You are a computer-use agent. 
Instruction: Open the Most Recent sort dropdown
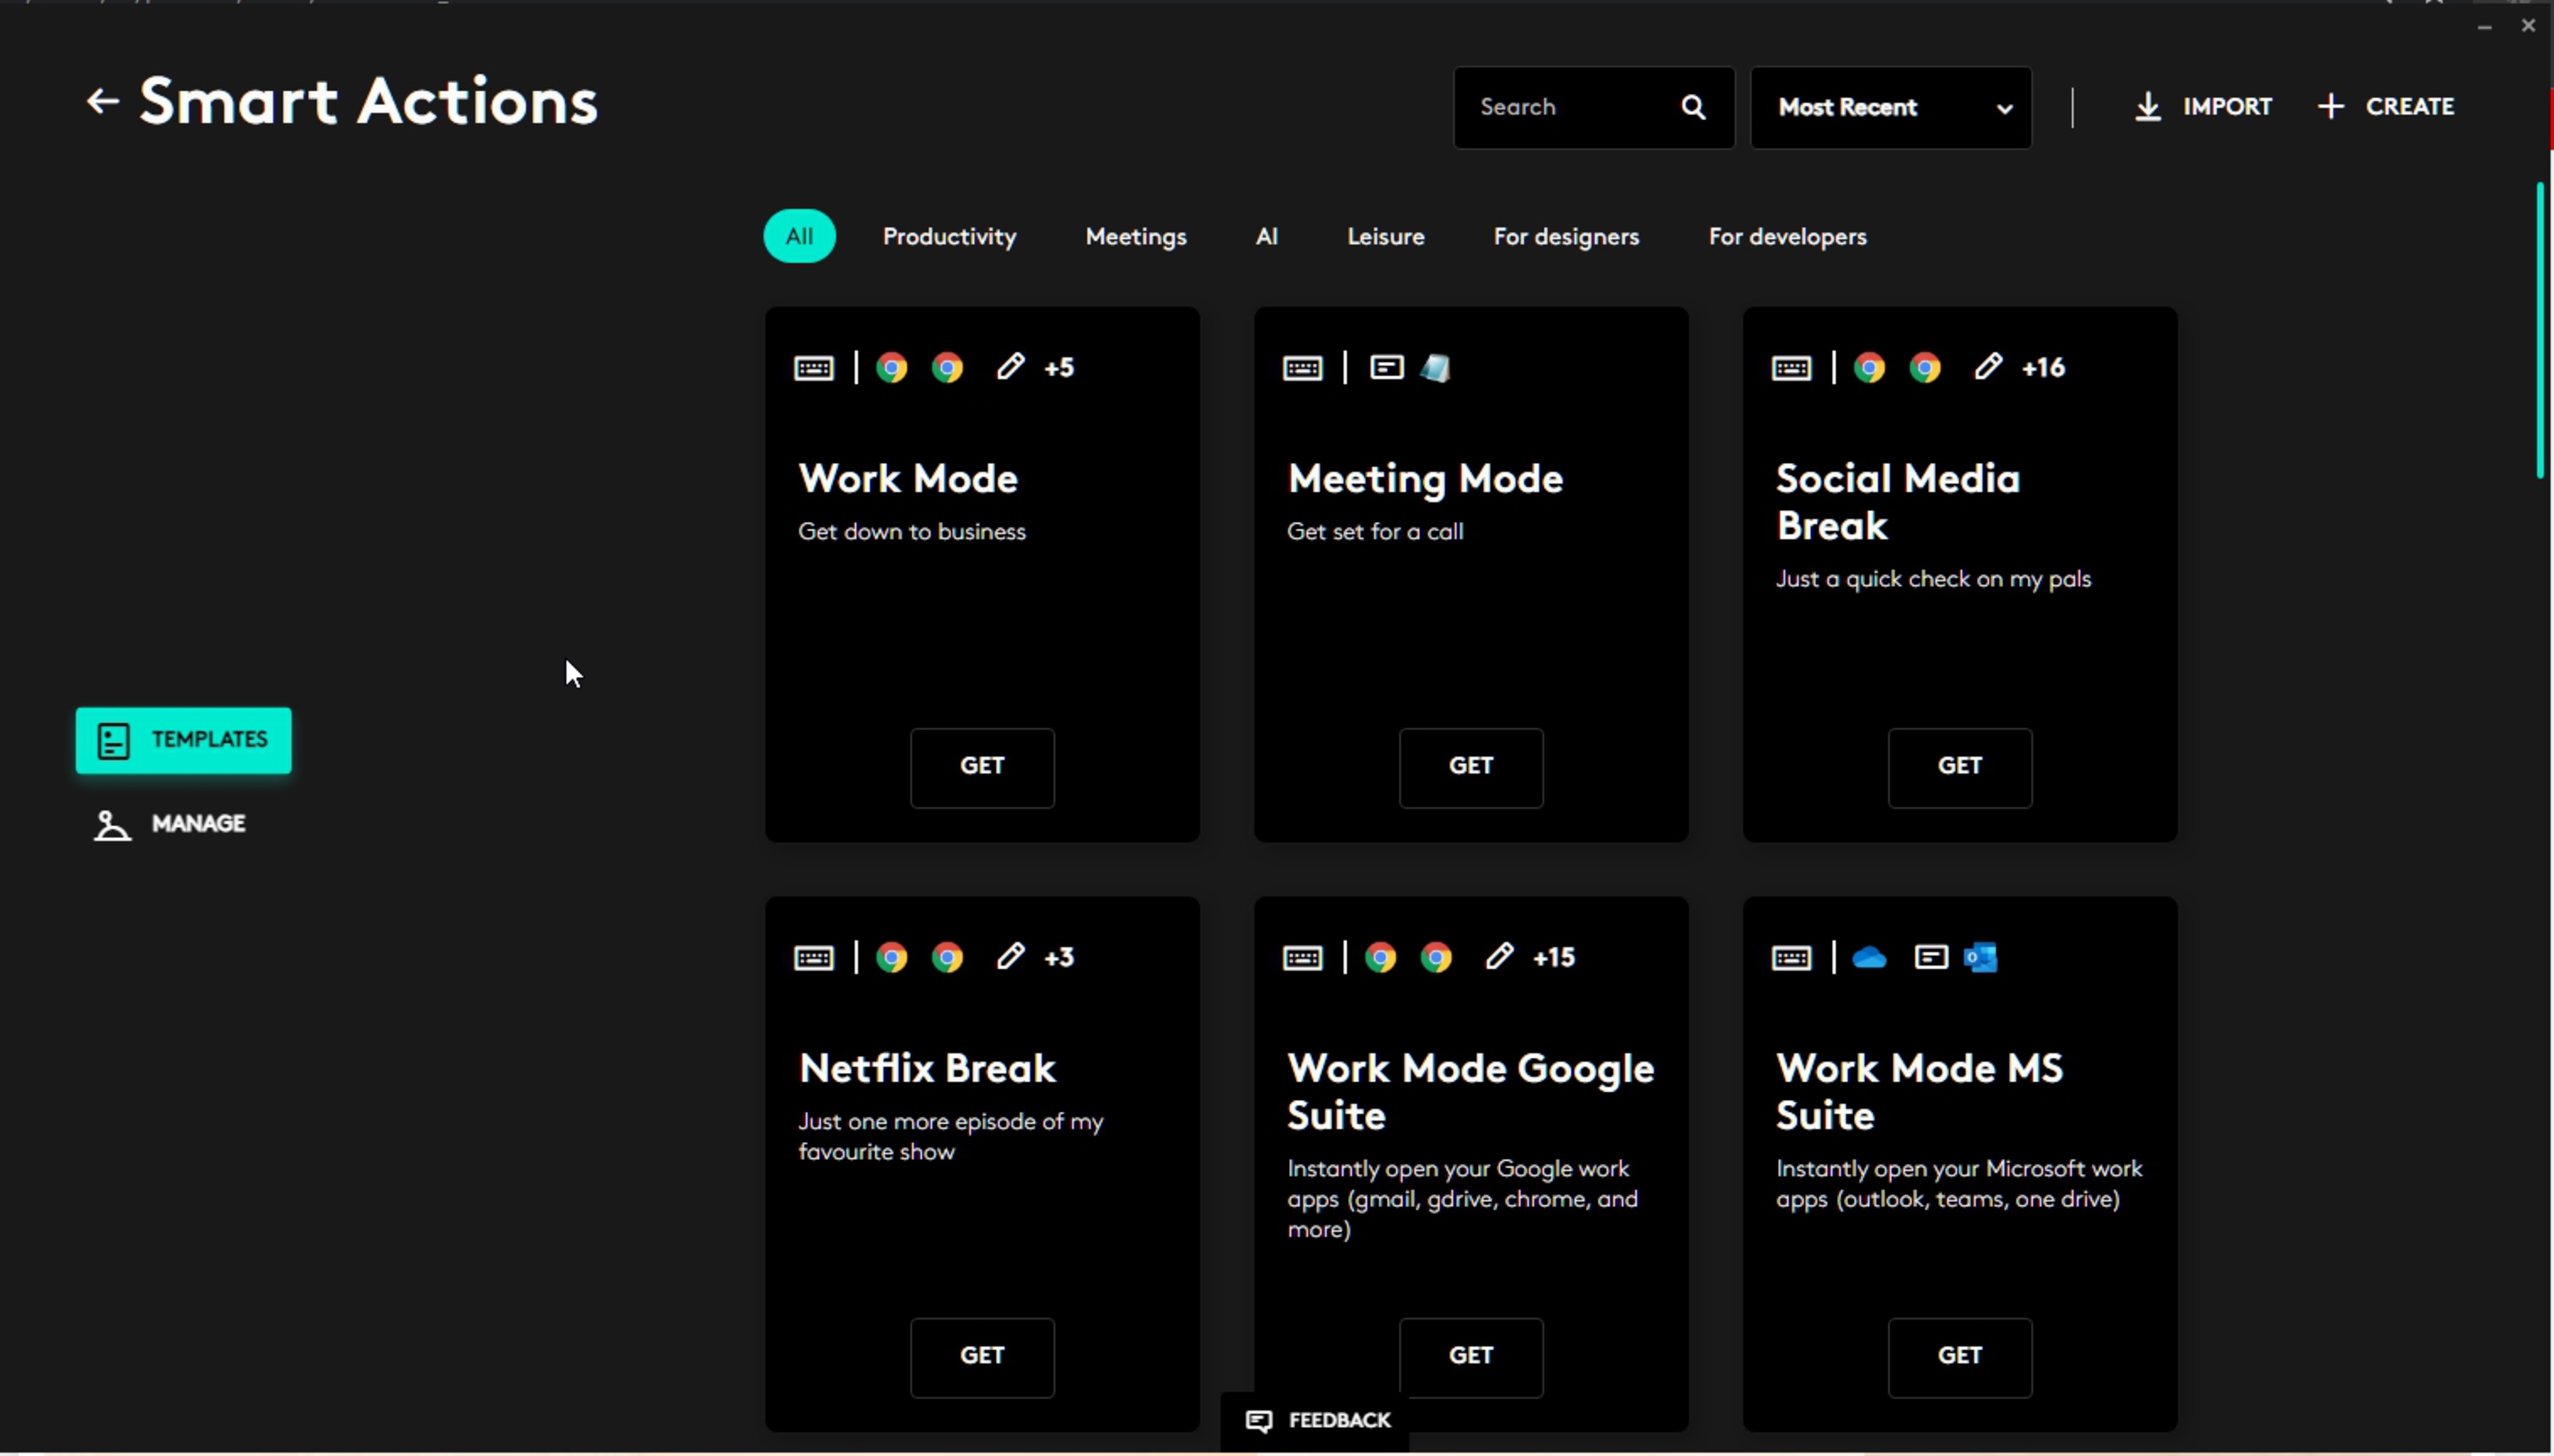pyautogui.click(x=1890, y=108)
